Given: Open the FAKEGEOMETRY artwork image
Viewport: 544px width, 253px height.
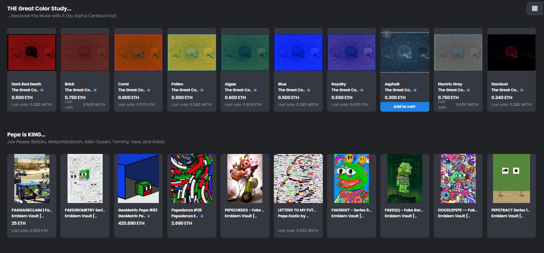Looking at the screenshot, I should pyautogui.click(x=85, y=179).
